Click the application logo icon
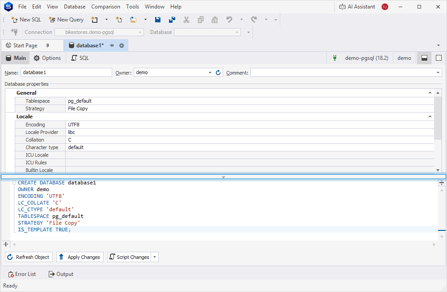Screen dimensions: 447x292 coord(8,7)
